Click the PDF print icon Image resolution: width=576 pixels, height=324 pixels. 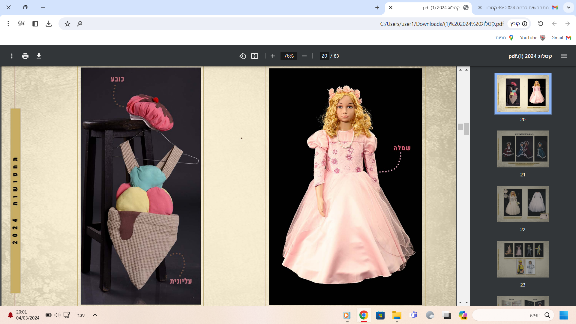(25, 56)
